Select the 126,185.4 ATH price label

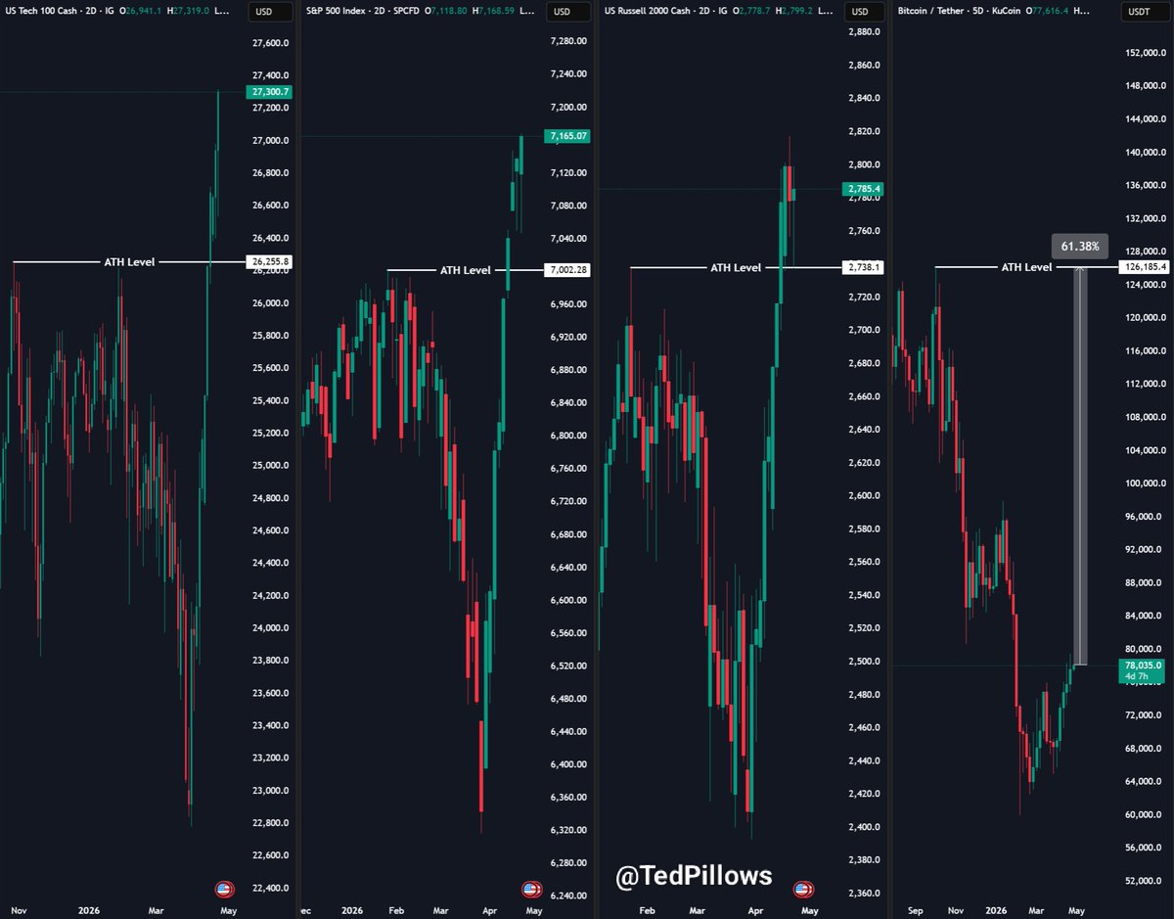point(1146,266)
